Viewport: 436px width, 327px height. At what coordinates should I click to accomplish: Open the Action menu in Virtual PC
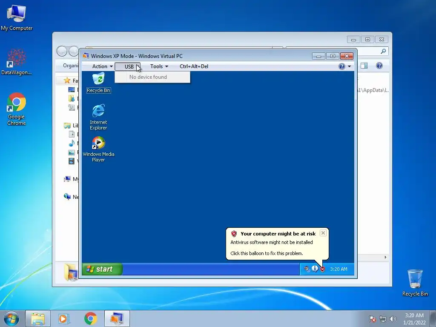point(102,66)
